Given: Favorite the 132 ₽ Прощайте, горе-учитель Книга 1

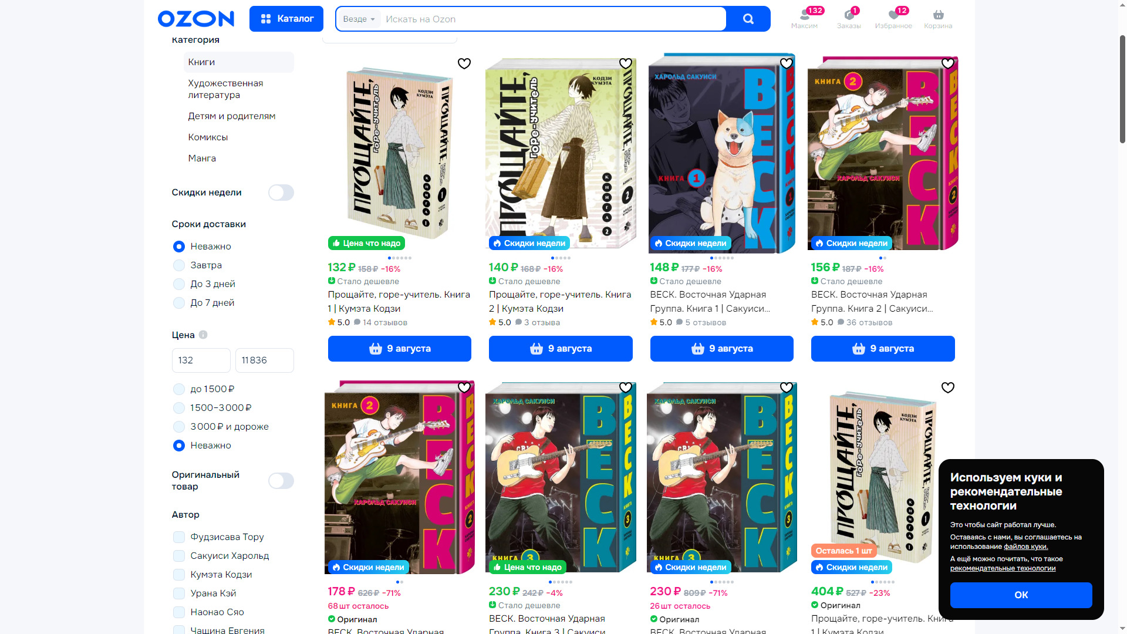Looking at the screenshot, I should [x=464, y=63].
